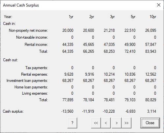
Task: Click the 3yr rental expenses value 10,214
Action: pos(109,74)
